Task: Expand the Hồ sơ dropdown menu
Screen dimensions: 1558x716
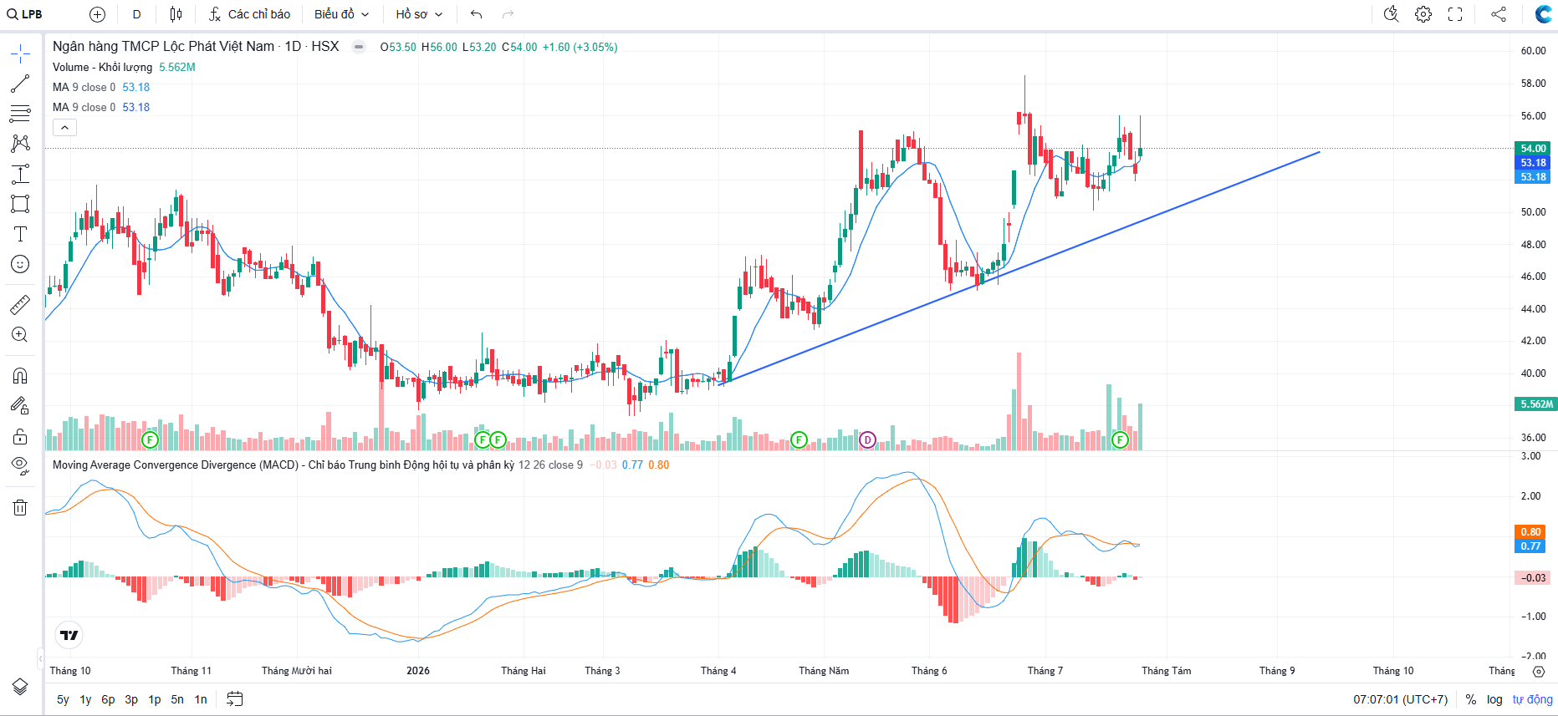Action: (x=419, y=14)
